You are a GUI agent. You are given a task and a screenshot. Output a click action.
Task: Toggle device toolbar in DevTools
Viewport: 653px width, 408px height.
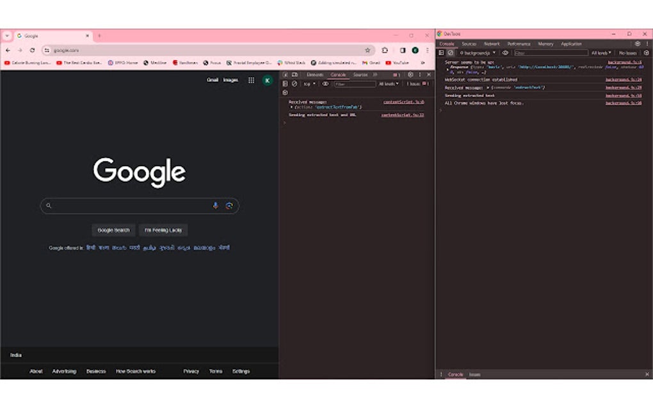point(296,75)
